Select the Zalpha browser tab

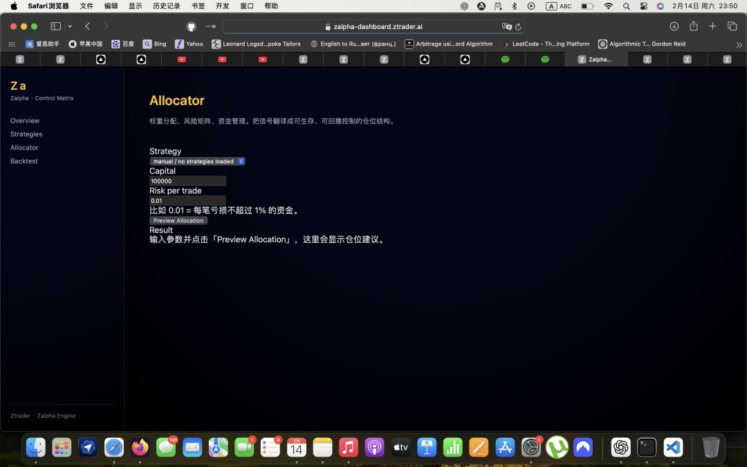596,59
